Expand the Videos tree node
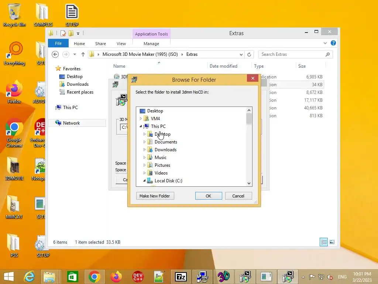Image resolution: width=378 pixels, height=284 pixels. tap(144, 173)
